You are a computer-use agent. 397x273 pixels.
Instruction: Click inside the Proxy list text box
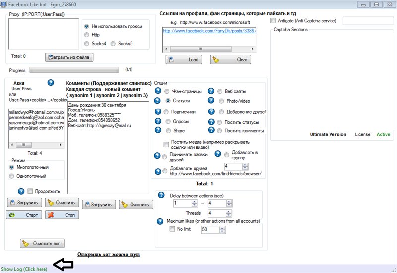click(x=44, y=34)
